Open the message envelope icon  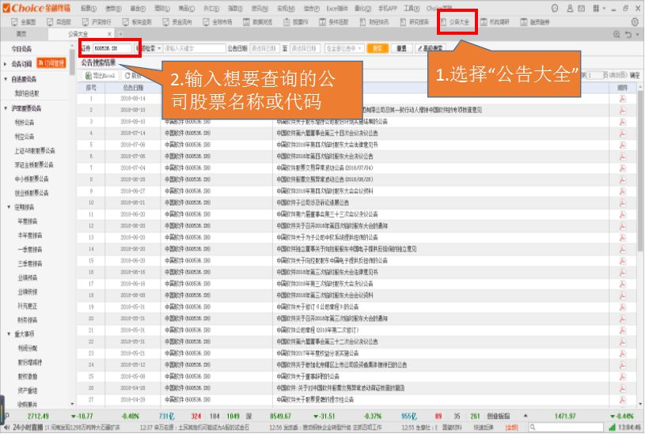(x=581, y=8)
